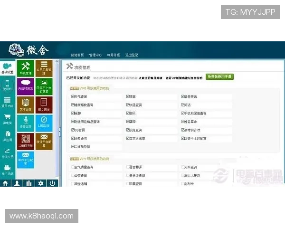Uncheck the 回答不上时配置 checkbox
The width and height of the screenshot is (285, 228).
[x=183, y=138]
